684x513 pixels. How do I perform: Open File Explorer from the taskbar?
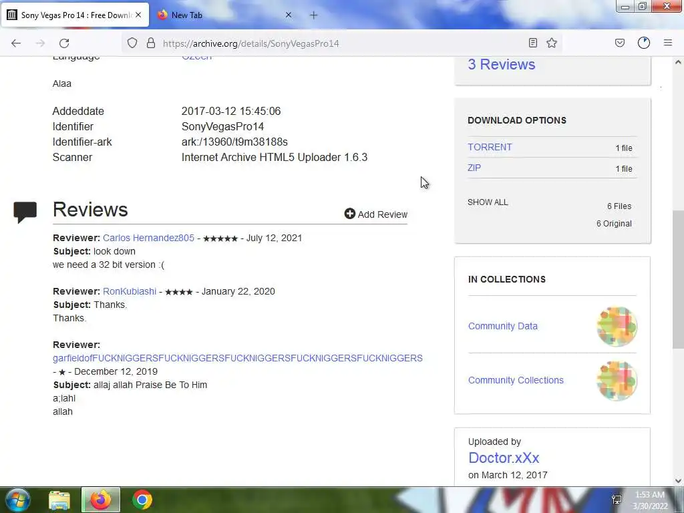point(59,500)
